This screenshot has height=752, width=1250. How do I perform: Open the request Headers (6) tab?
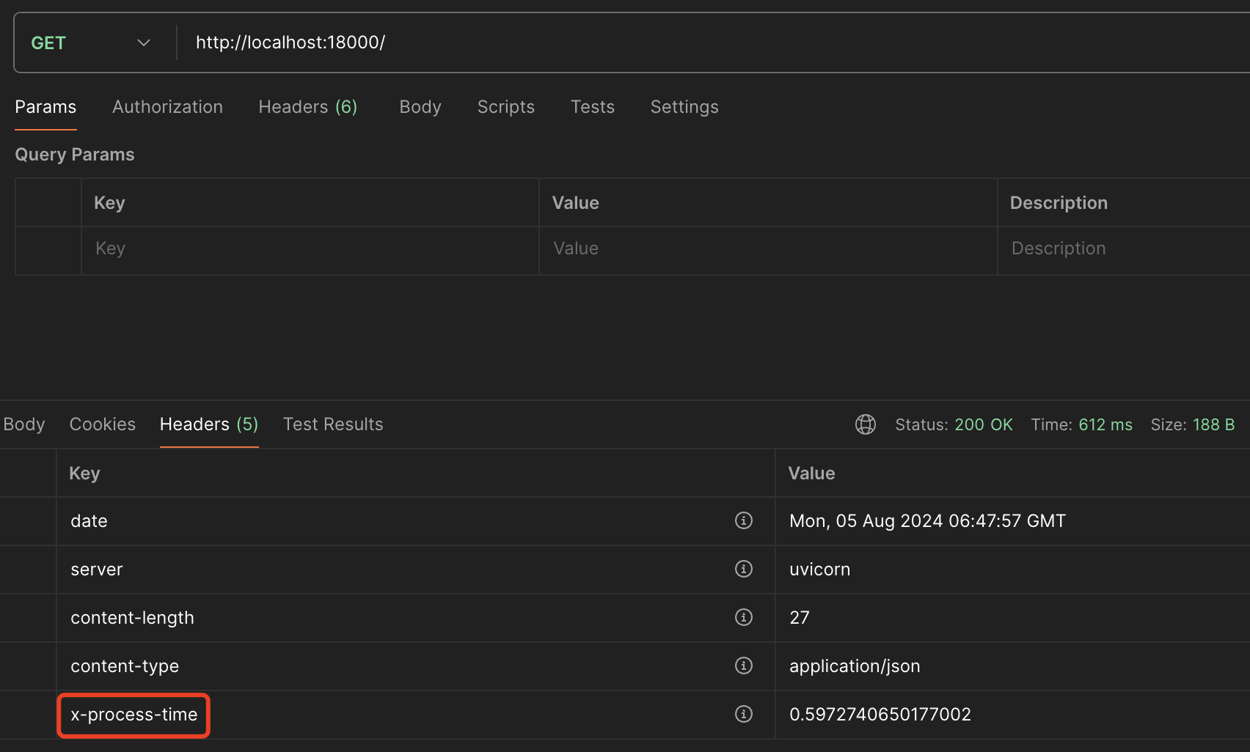[308, 107]
